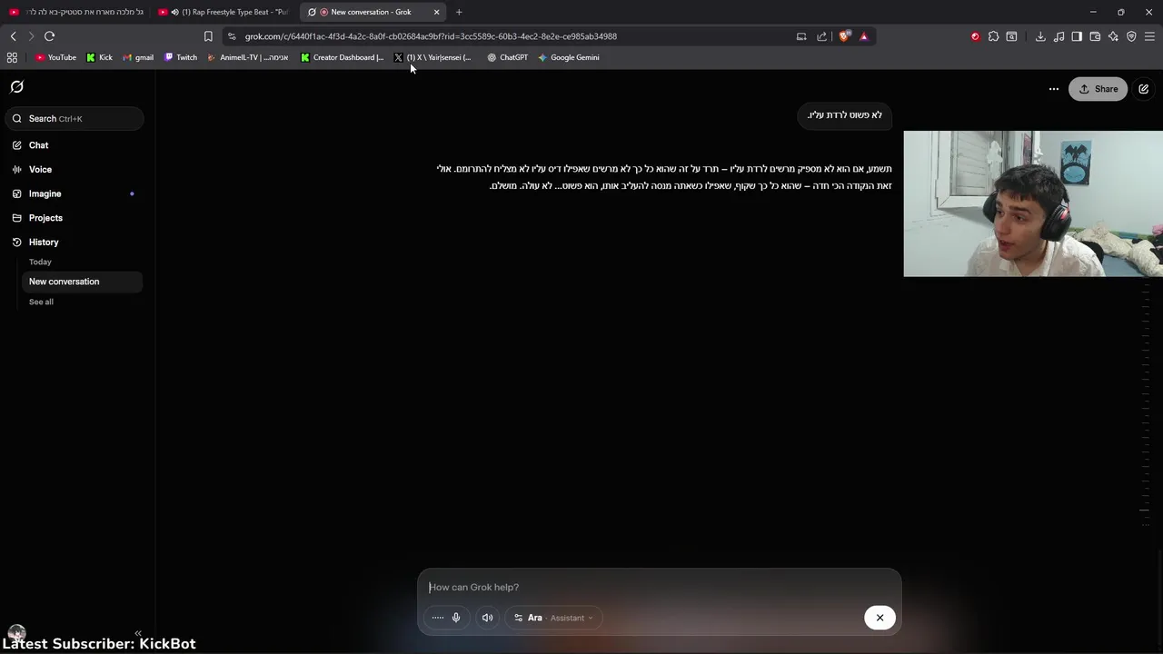1163x654 pixels.
Task: Click the webcam overlay video thumbnail
Action: [1033, 203]
